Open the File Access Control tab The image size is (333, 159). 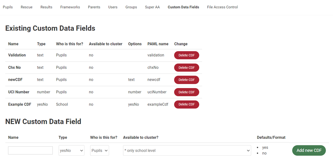tap(222, 7)
